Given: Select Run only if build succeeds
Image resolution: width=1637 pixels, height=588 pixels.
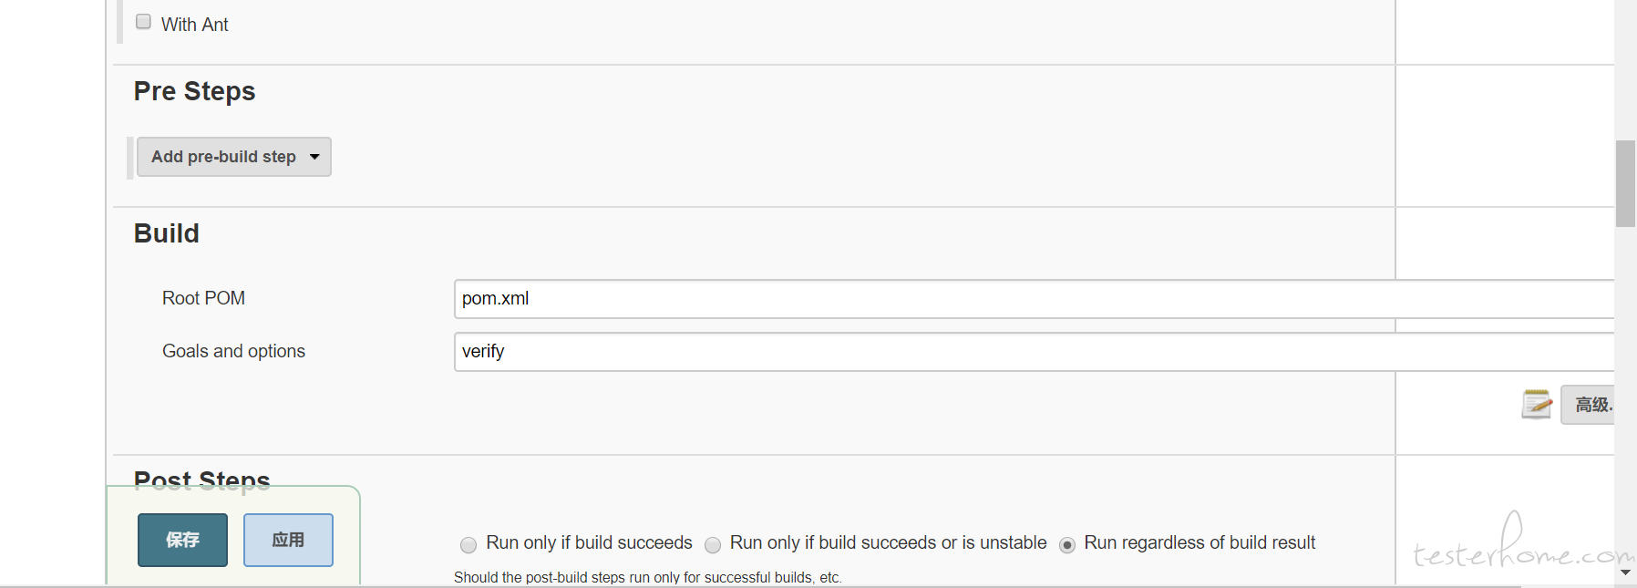Looking at the screenshot, I should (x=468, y=545).
